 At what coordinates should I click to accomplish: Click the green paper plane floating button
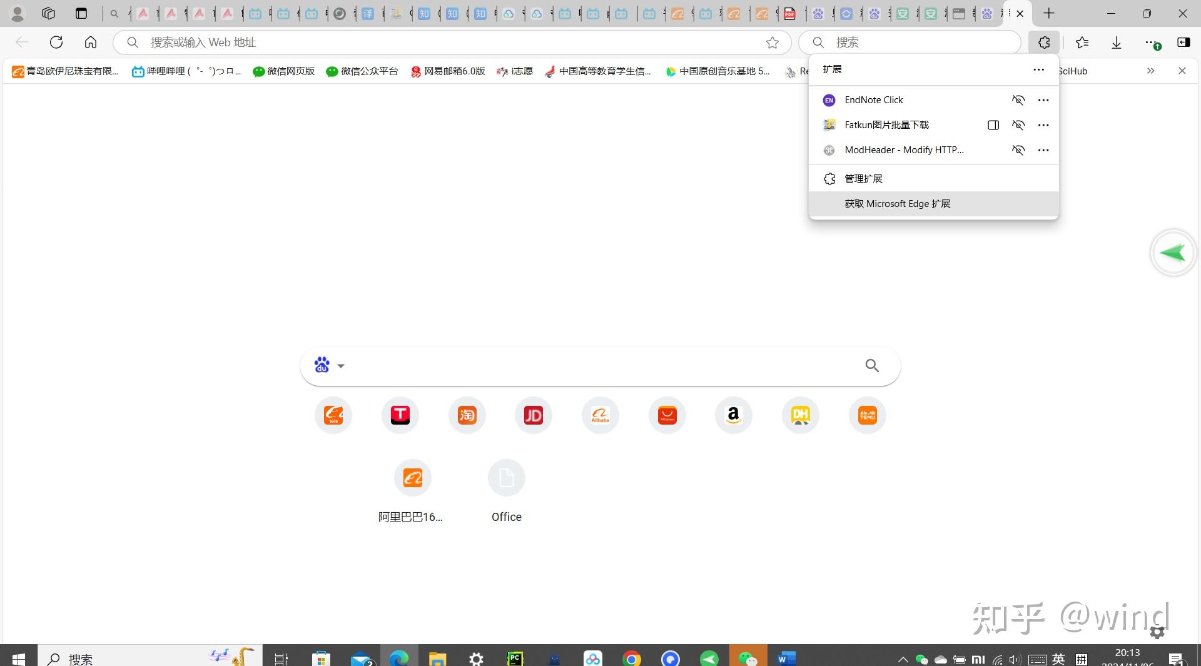pyautogui.click(x=1173, y=253)
